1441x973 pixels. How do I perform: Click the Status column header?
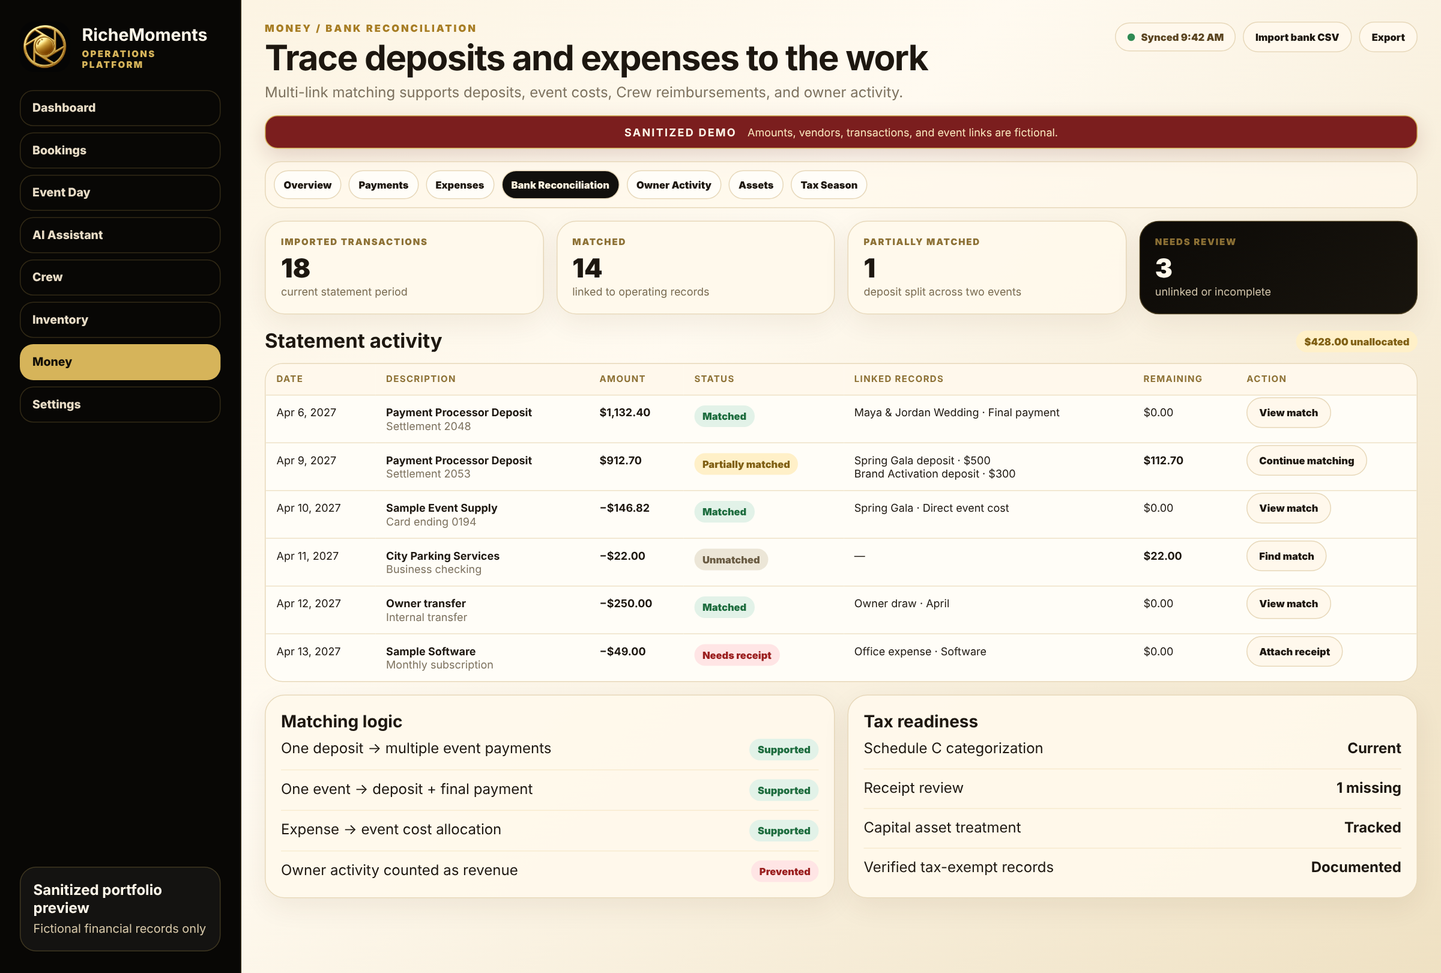pyautogui.click(x=714, y=379)
